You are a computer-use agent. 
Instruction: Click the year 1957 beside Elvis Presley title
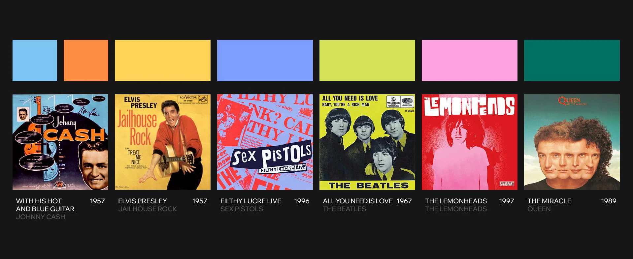tap(200, 201)
